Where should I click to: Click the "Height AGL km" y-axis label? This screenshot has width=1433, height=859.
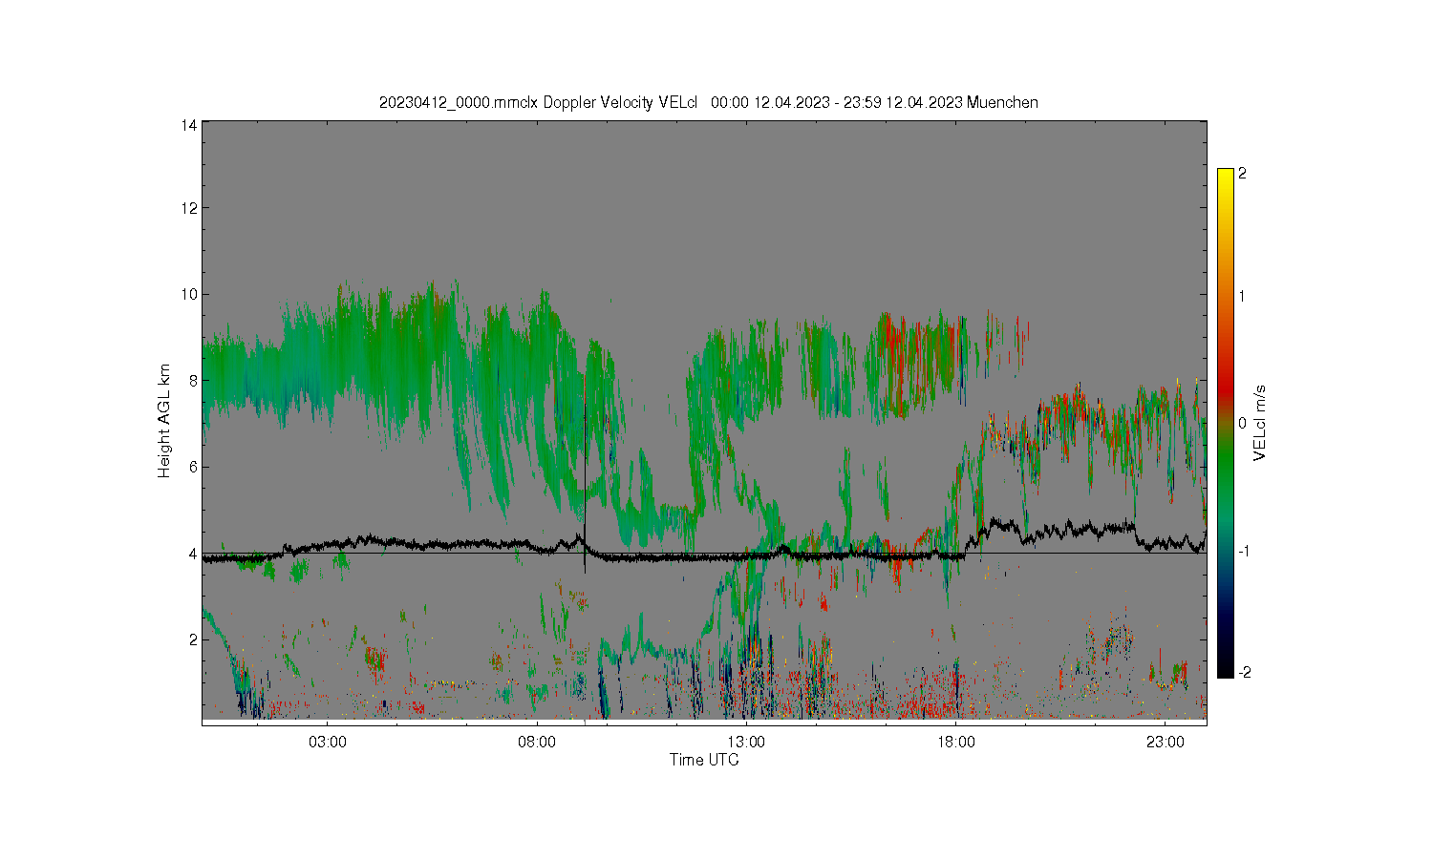pyautogui.click(x=164, y=421)
